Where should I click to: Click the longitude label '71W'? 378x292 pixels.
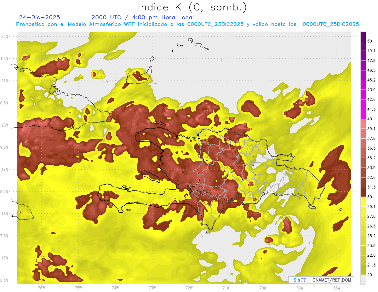pos(226,288)
